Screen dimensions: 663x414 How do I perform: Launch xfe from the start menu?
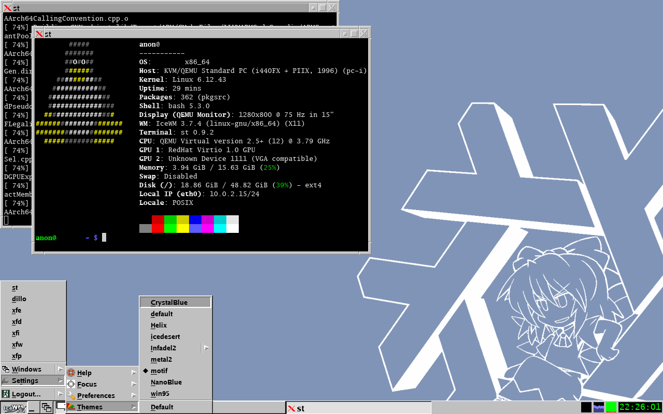[x=33, y=310]
